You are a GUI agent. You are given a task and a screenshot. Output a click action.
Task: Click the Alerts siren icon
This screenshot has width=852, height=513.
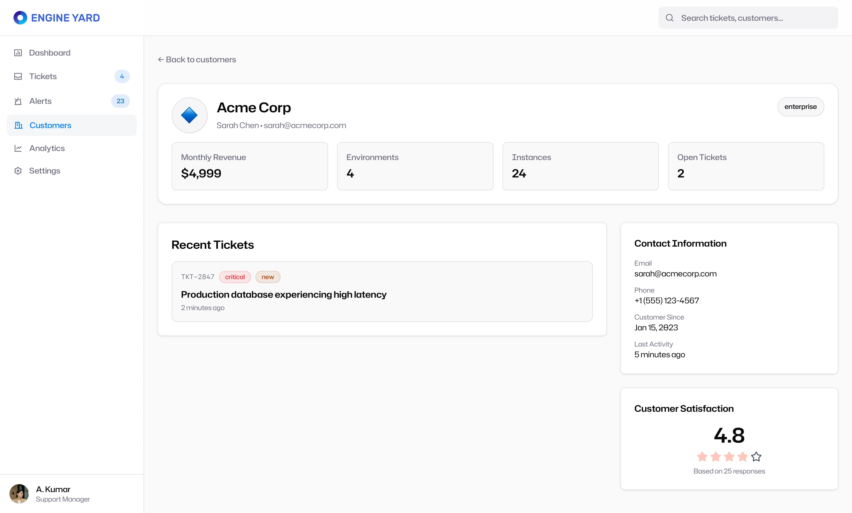click(18, 101)
